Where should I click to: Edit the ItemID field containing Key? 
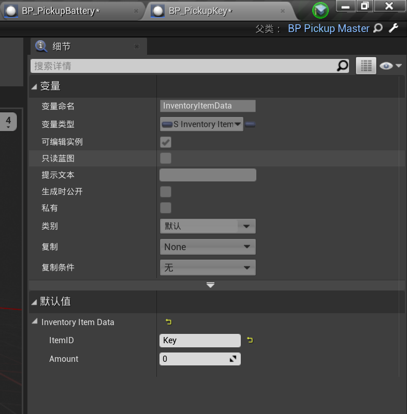200,340
